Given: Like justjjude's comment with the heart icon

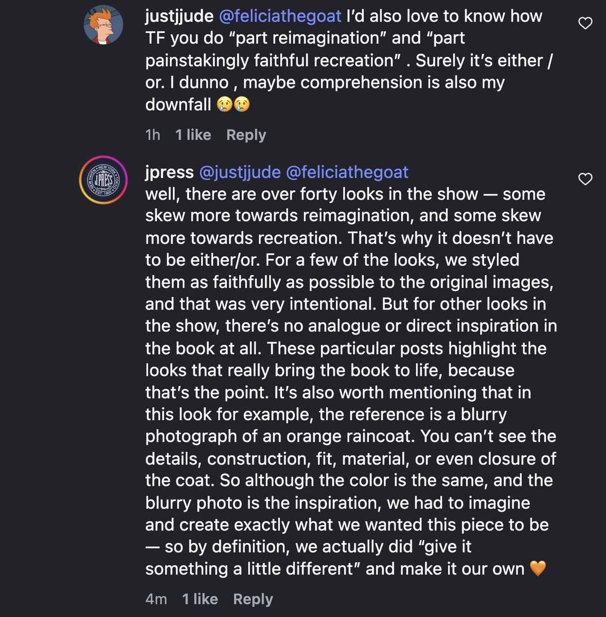Looking at the screenshot, I should tap(585, 23).
